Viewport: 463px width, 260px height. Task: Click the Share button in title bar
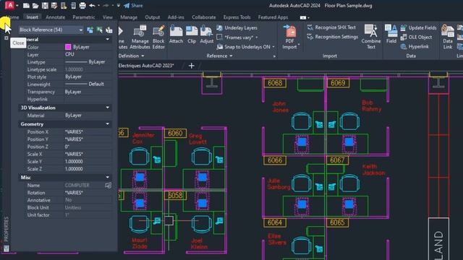click(x=133, y=5)
